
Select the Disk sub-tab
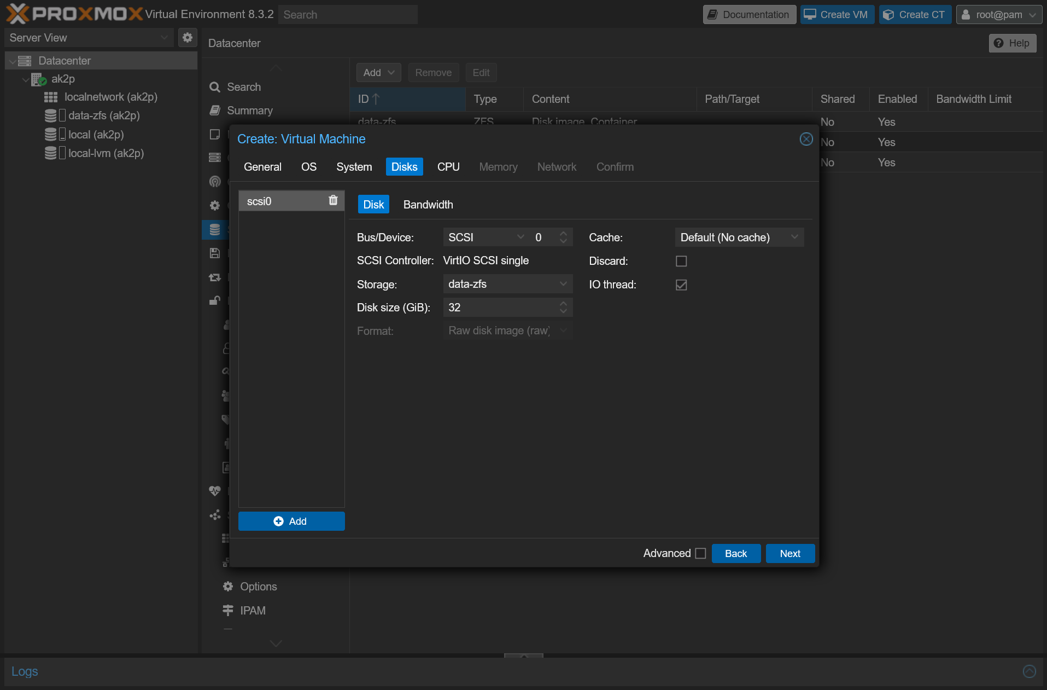[x=373, y=205]
